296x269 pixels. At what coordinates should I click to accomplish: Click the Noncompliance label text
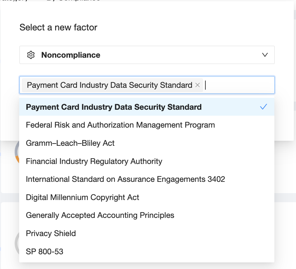pos(71,55)
